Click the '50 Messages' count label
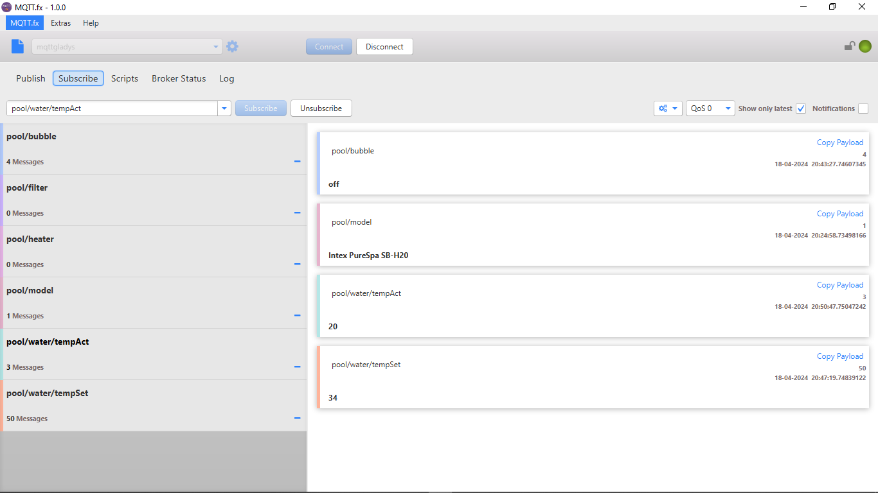Viewport: 878px width, 493px height. 27,419
